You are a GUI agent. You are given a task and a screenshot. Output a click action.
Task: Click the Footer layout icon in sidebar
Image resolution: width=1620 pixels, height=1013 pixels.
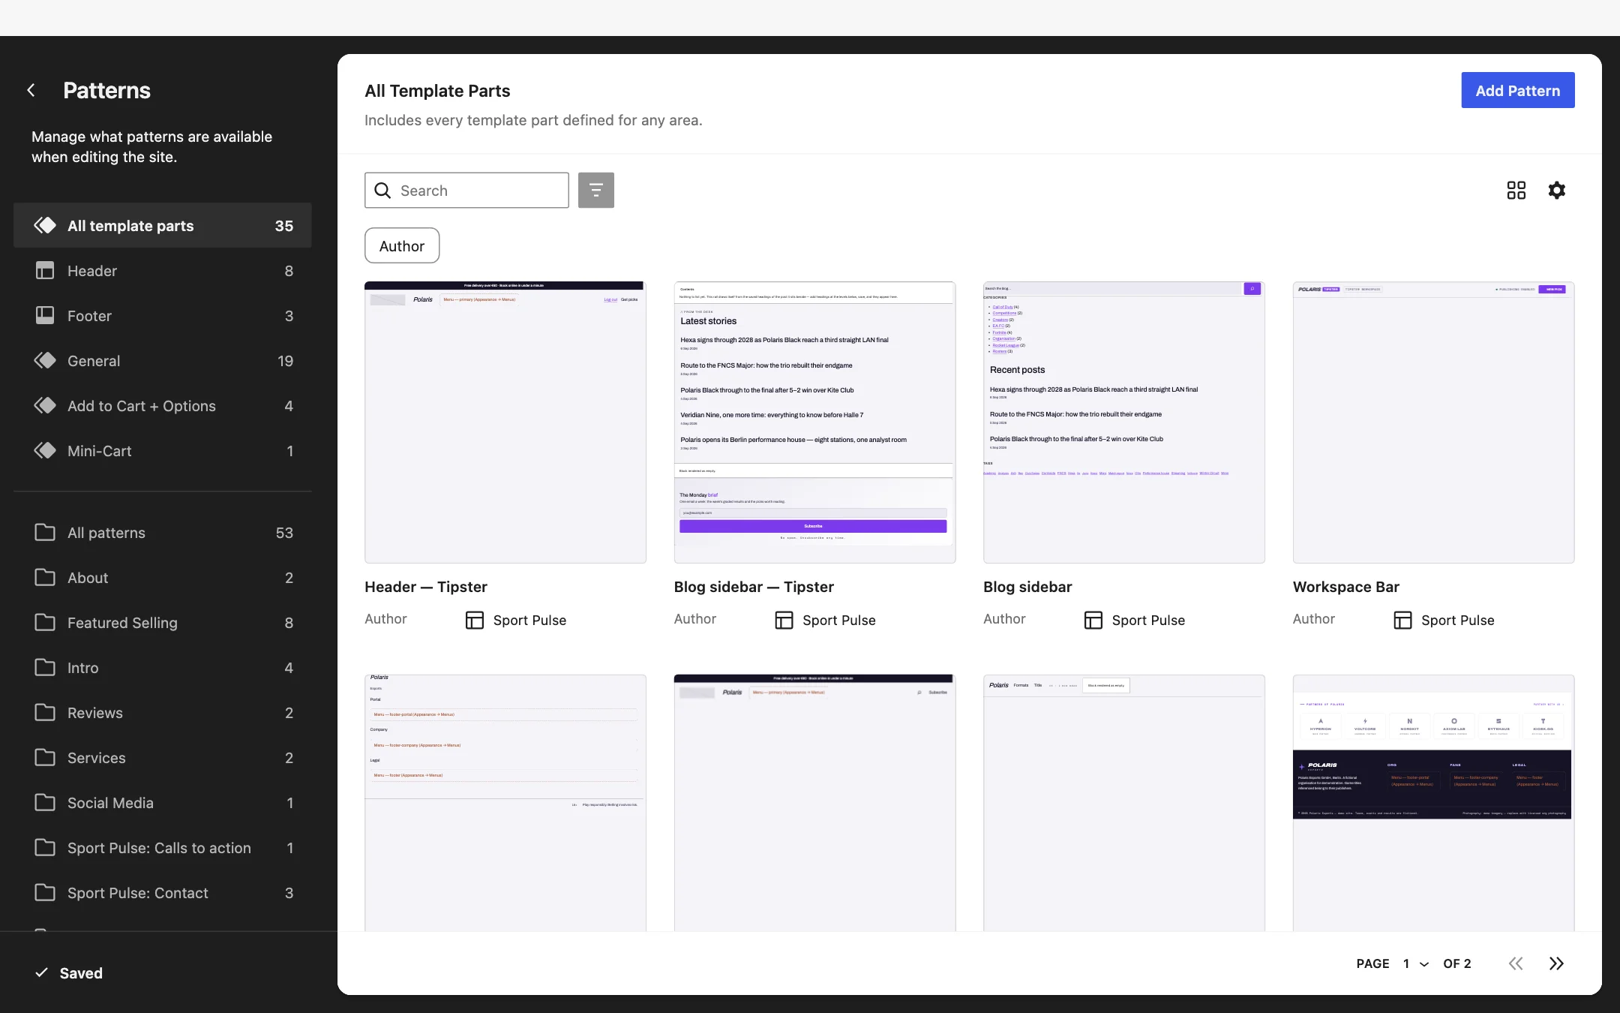pos(45,316)
